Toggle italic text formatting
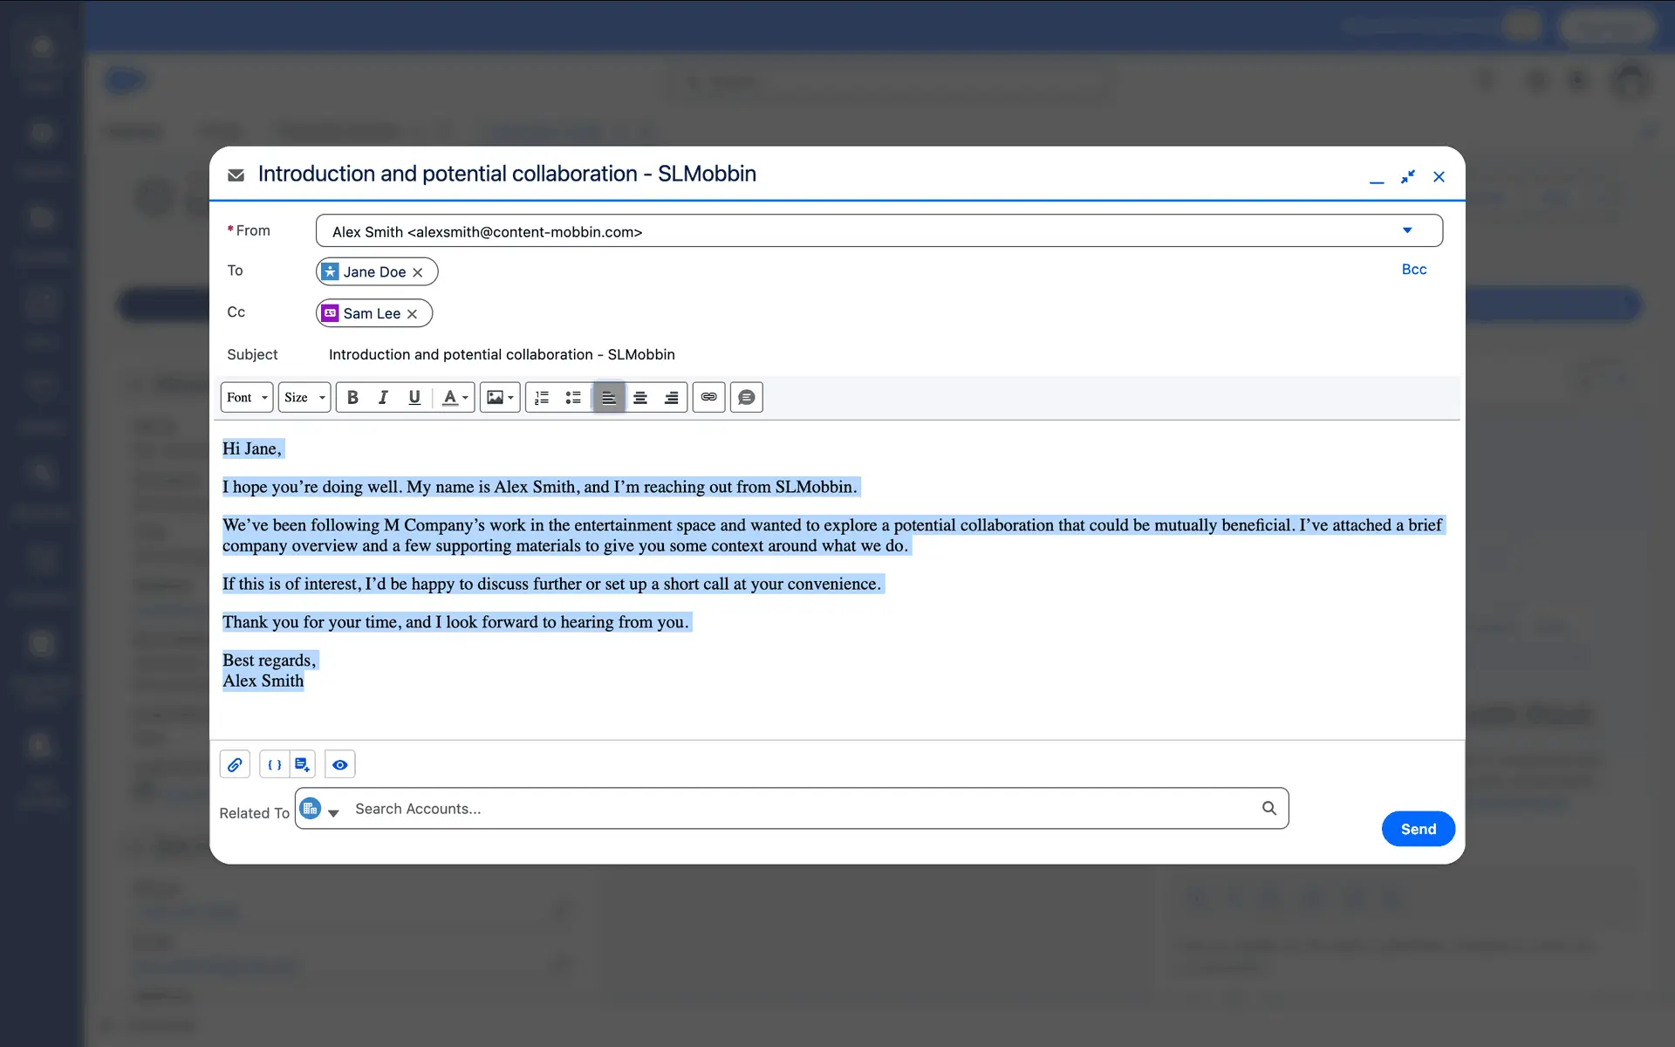Screen dimensions: 1675x1047 coord(383,398)
